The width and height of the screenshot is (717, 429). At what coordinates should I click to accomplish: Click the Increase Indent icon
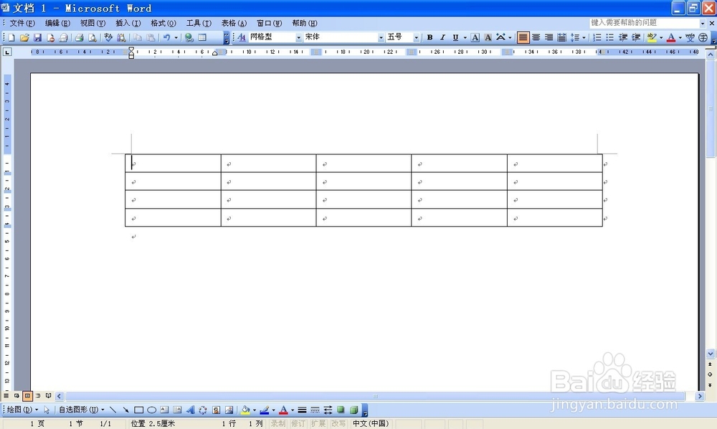[x=636, y=37]
